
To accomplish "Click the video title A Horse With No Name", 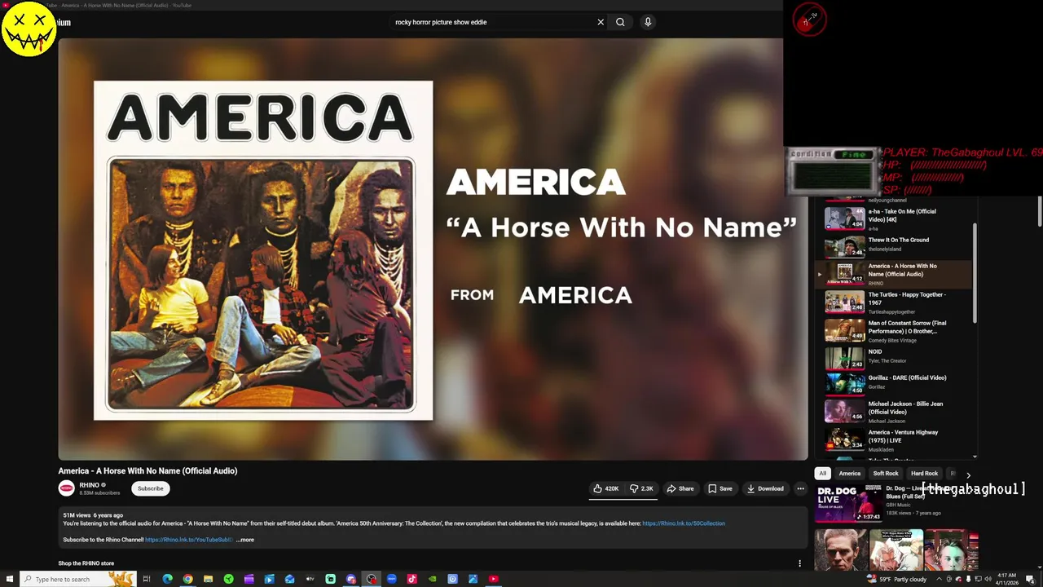I will (147, 470).
